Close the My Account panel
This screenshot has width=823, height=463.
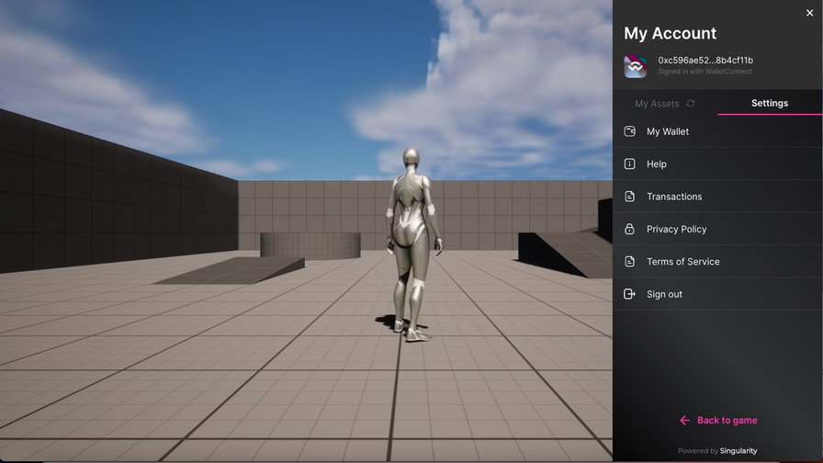point(809,13)
